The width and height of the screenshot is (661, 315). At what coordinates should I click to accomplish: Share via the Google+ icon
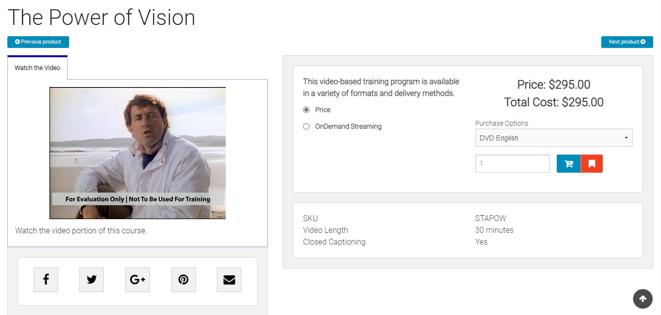point(138,280)
